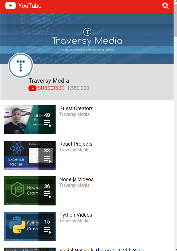Open the Guest Creators playlist thumbnail
This screenshot has height=251, width=177.
[x=30, y=120]
